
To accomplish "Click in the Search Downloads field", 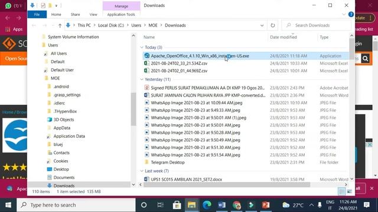I will [317, 25].
